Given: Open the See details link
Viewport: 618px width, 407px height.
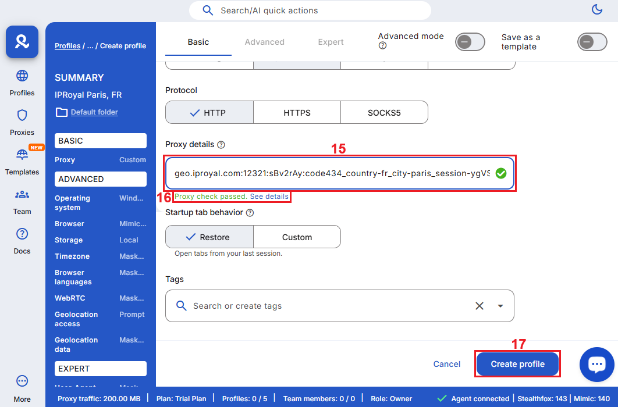Looking at the screenshot, I should 269,197.
